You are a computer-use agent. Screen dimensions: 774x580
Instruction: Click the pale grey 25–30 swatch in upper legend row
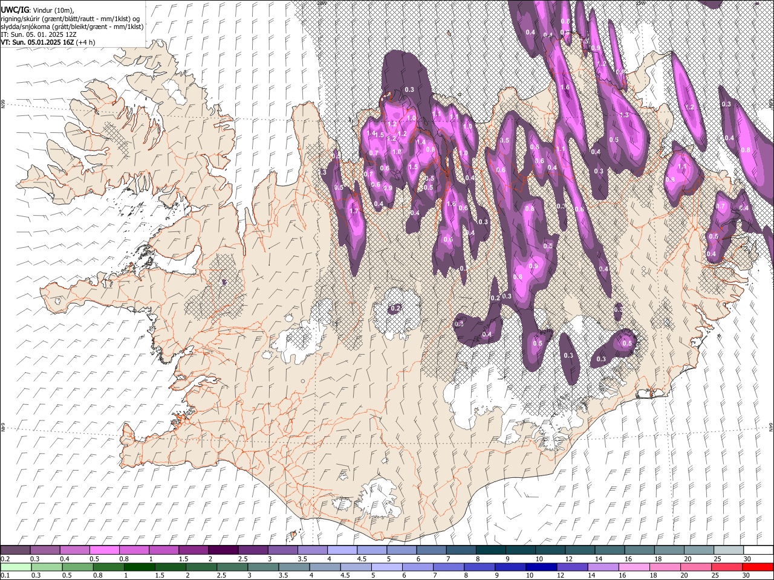click(x=727, y=550)
